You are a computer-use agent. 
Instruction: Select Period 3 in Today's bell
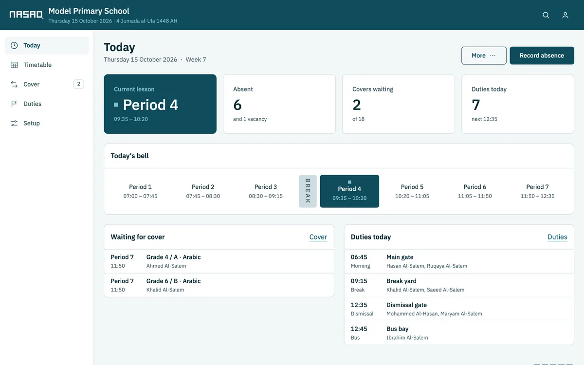coord(266,191)
